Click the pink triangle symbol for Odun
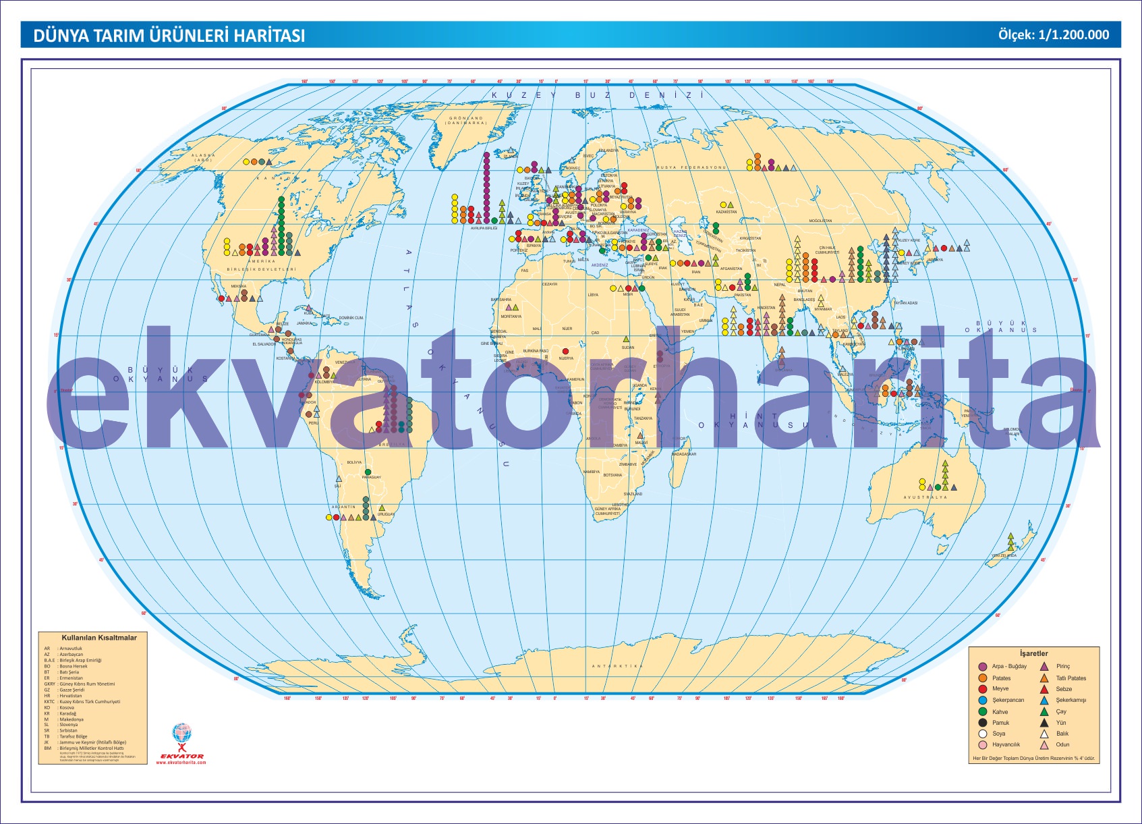This screenshot has height=824, width=1142. click(1044, 745)
